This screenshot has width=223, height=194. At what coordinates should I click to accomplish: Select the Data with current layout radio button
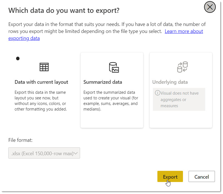click(x=18, y=59)
